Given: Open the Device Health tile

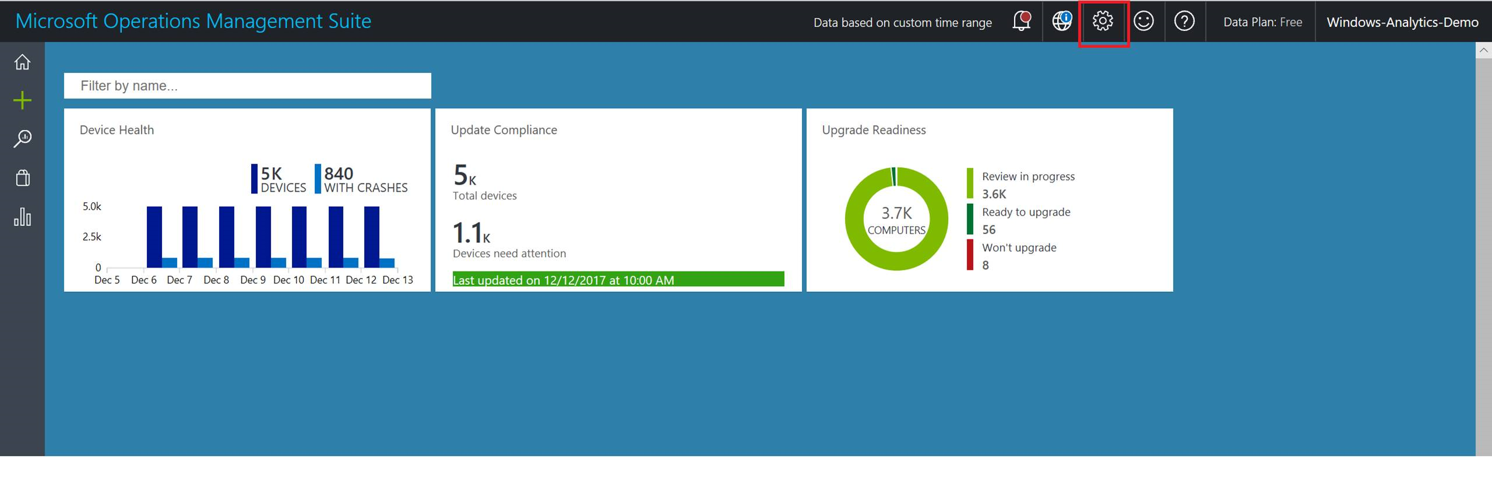Looking at the screenshot, I should 247,200.
